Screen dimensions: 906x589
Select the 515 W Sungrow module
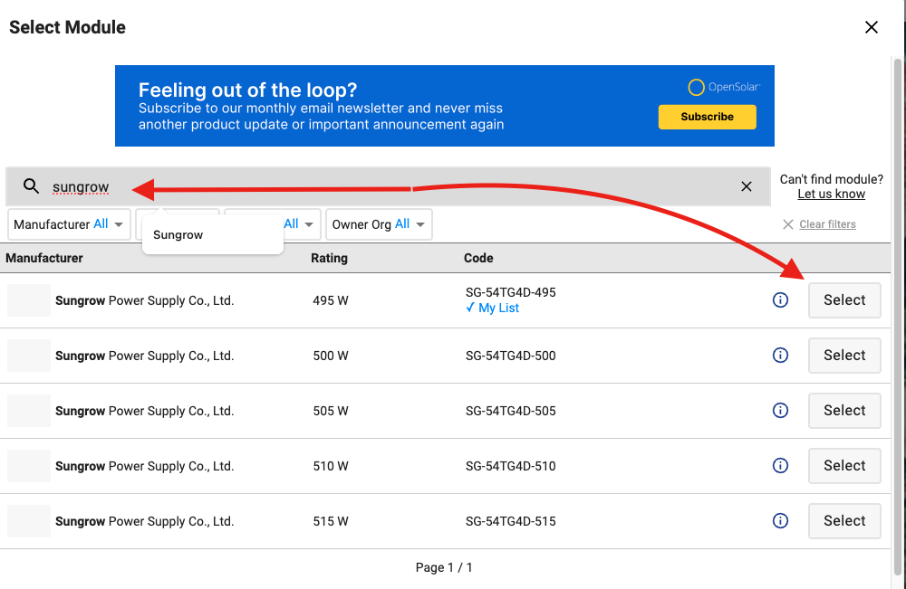(844, 521)
